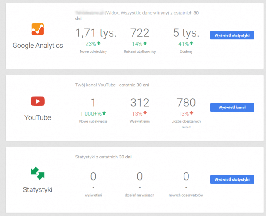Click the Odsłony label
Image resolution: width=266 pixels, height=216 pixels.
[x=186, y=51]
